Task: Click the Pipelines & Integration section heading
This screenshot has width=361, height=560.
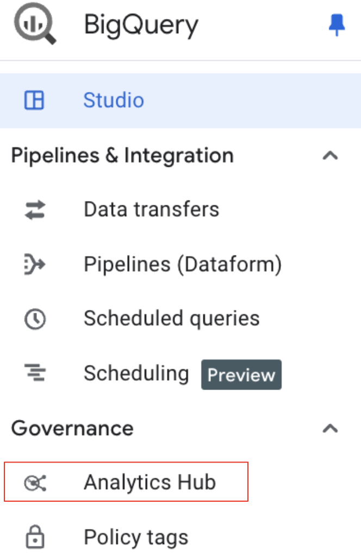Action: (x=122, y=156)
